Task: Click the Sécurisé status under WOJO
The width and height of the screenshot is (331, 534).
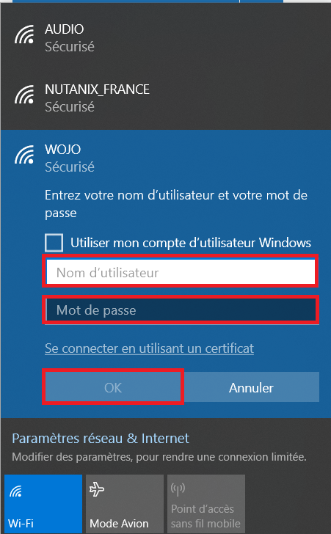Action: click(x=70, y=167)
